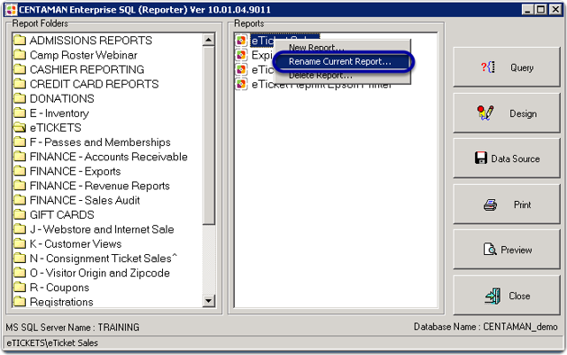
Task: Select New Report in the context menu
Action: pos(316,48)
